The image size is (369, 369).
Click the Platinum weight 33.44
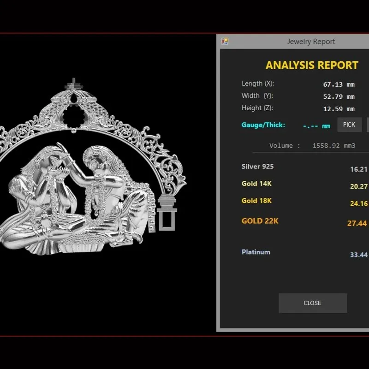(359, 255)
